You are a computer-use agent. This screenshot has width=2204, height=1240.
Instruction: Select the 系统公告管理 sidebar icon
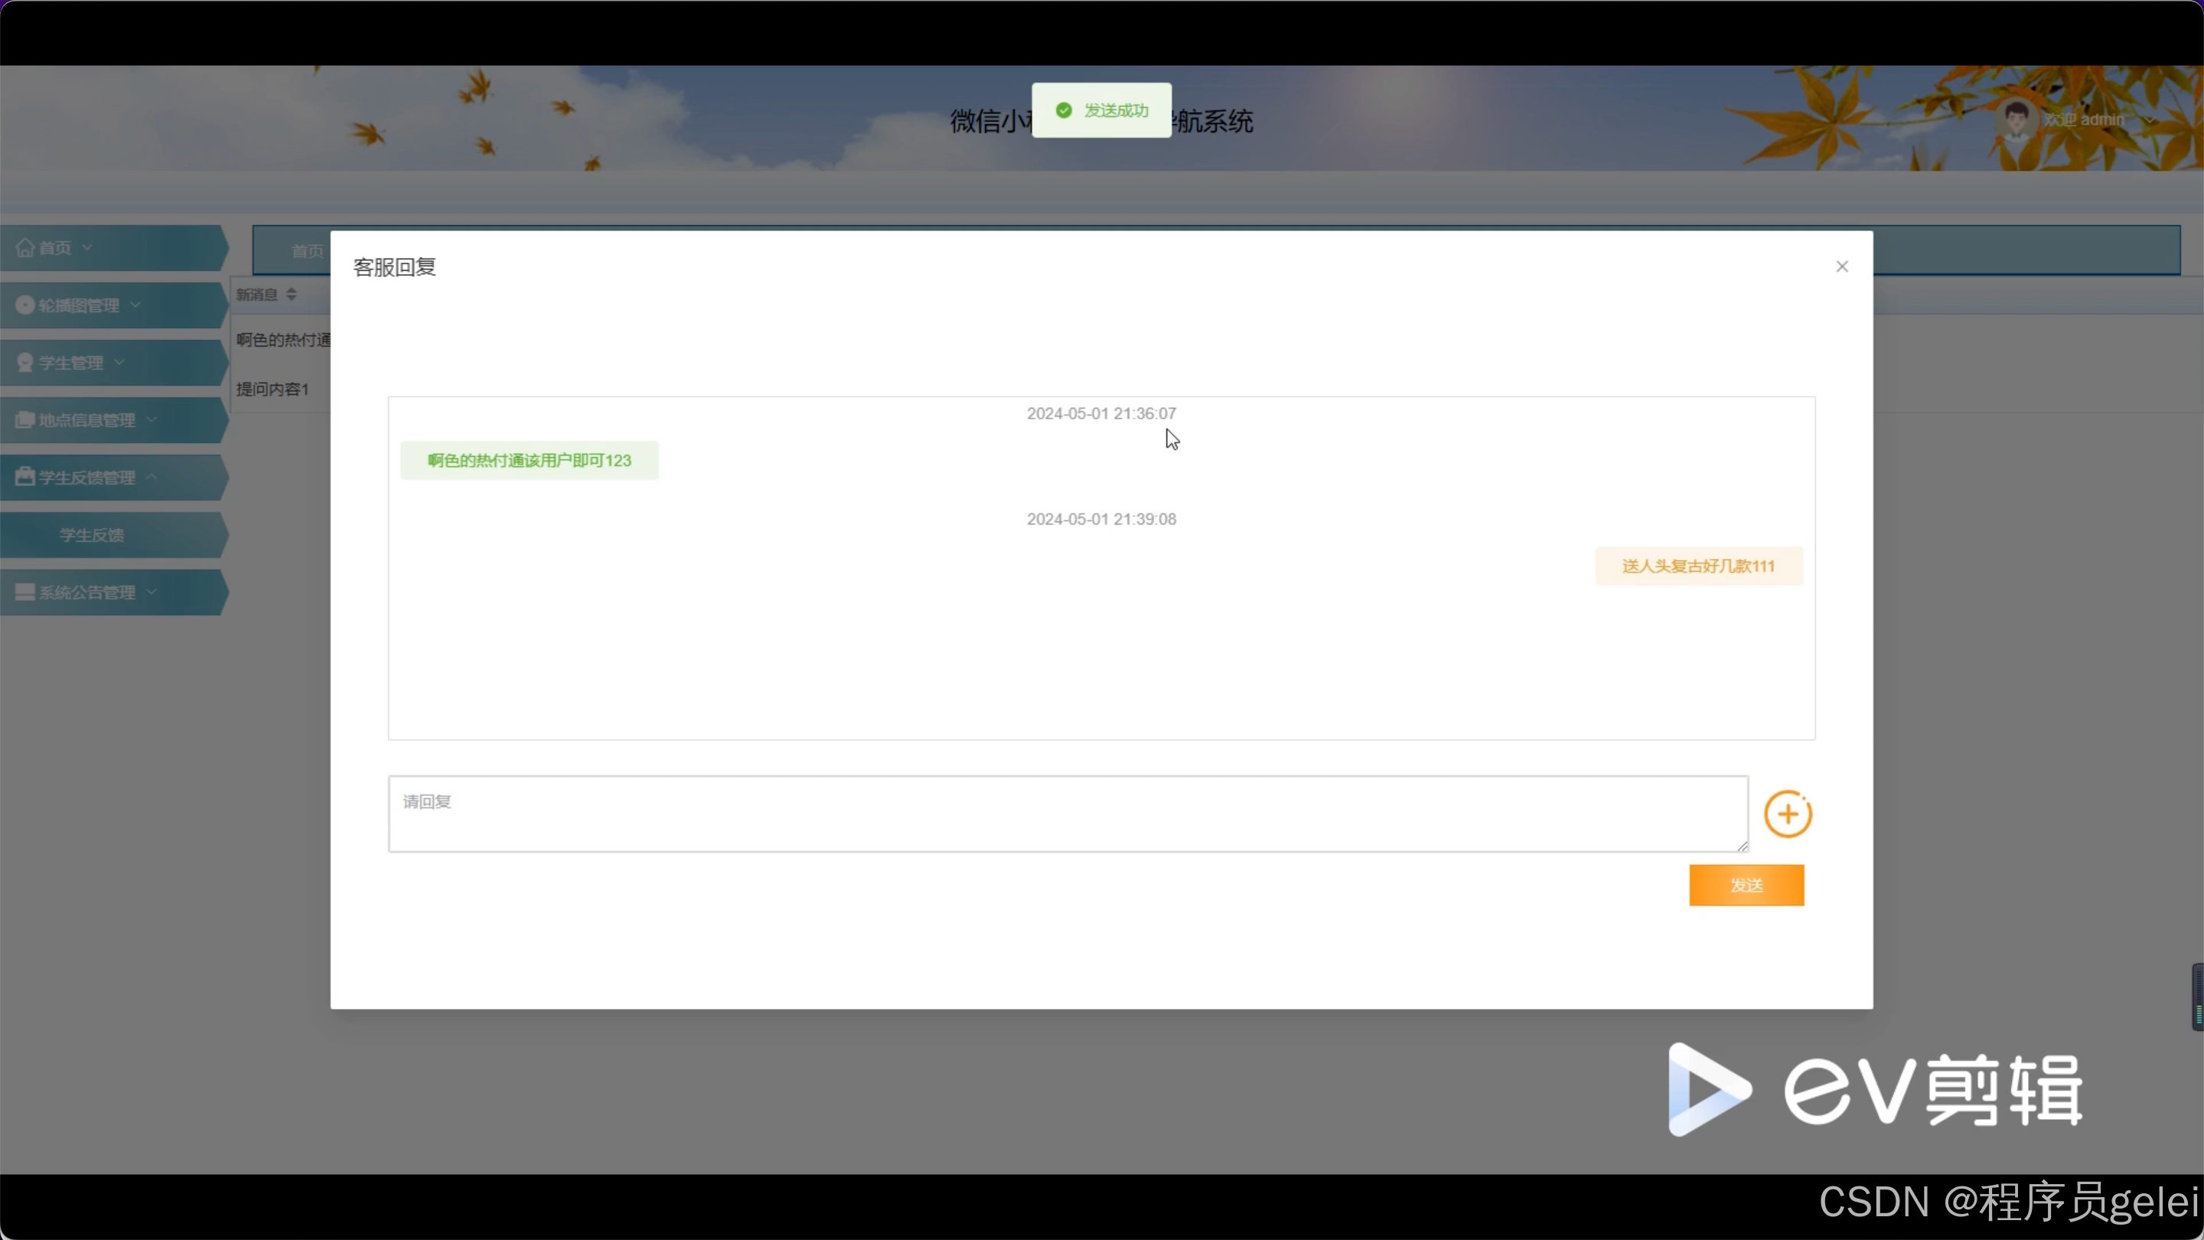point(24,592)
